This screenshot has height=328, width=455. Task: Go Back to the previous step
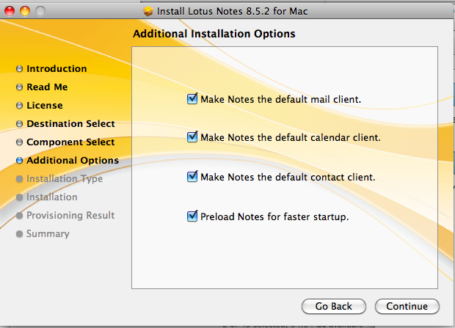click(x=334, y=306)
